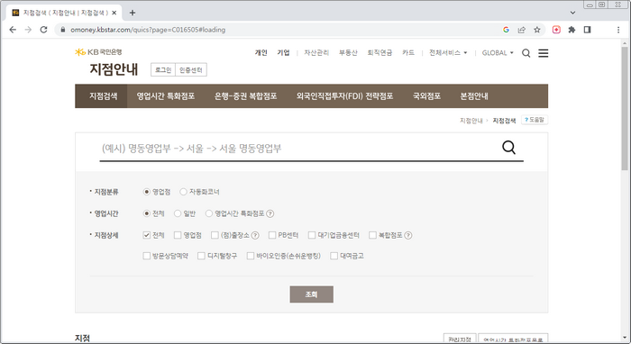Image resolution: width=631 pixels, height=344 pixels.
Task: Open the red extension icon
Action: click(556, 30)
